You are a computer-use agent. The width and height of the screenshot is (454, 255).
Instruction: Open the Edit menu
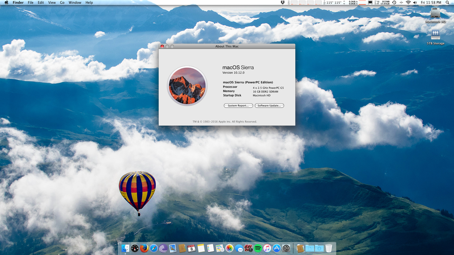[x=41, y=2]
